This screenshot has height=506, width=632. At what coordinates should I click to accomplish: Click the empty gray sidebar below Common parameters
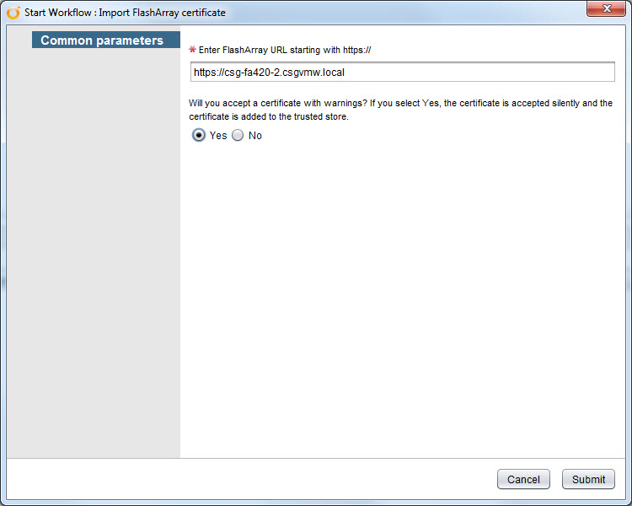tap(94, 250)
